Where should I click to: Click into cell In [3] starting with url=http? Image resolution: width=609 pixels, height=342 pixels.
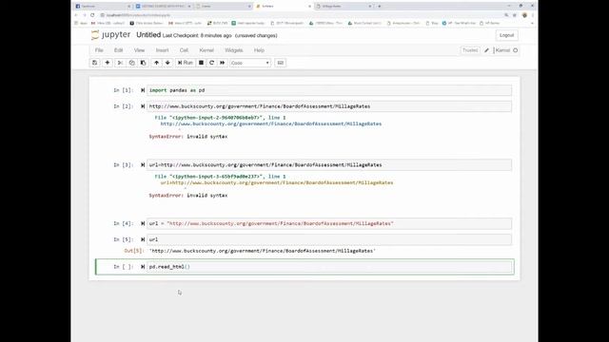[x=329, y=165]
